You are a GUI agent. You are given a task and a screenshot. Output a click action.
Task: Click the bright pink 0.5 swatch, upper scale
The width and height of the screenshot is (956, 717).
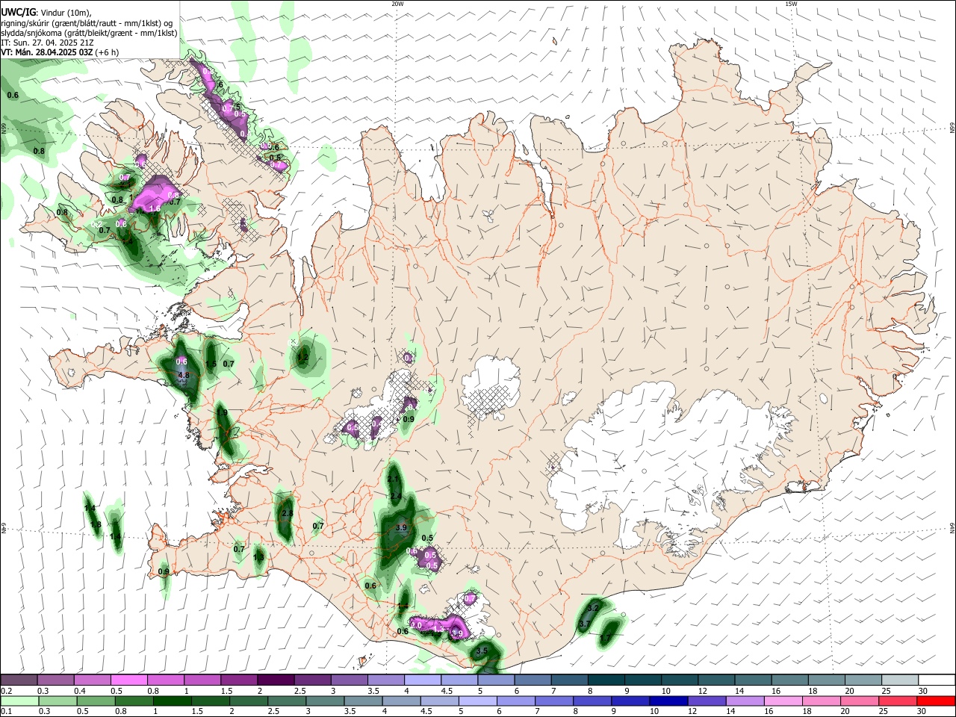tap(128, 680)
